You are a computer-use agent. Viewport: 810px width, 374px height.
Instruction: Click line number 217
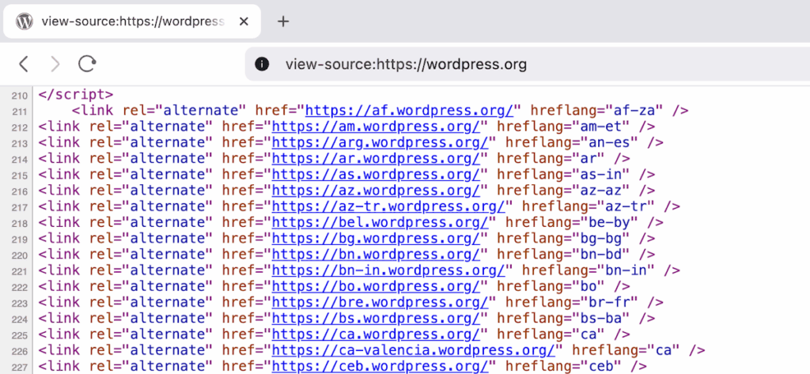(x=19, y=208)
